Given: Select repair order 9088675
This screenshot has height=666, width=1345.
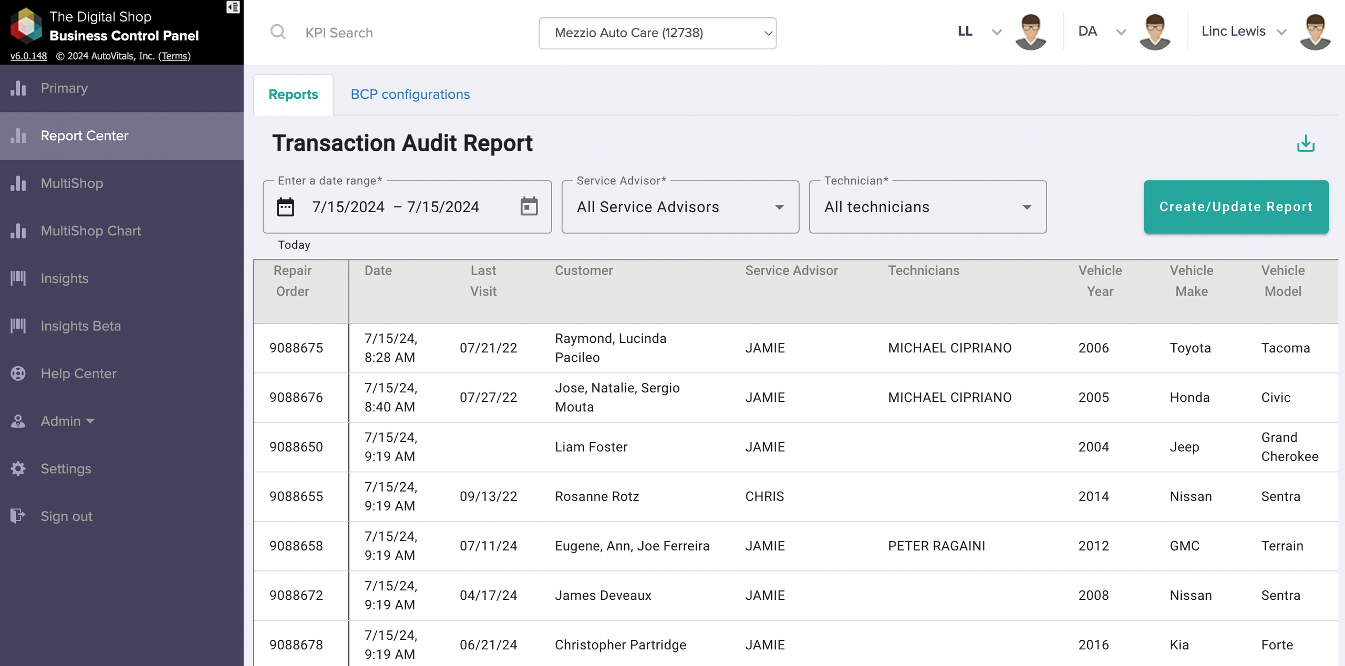Looking at the screenshot, I should (296, 348).
